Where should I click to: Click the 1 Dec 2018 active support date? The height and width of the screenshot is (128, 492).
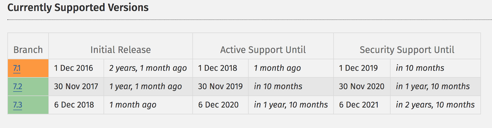(217, 68)
